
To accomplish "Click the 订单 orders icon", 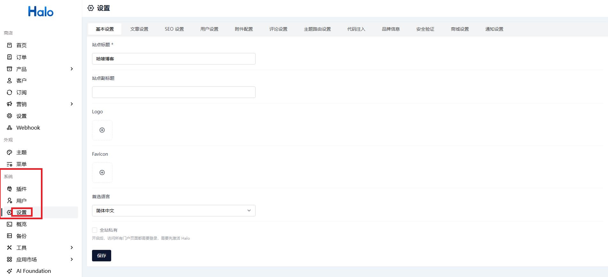I will click(x=10, y=57).
